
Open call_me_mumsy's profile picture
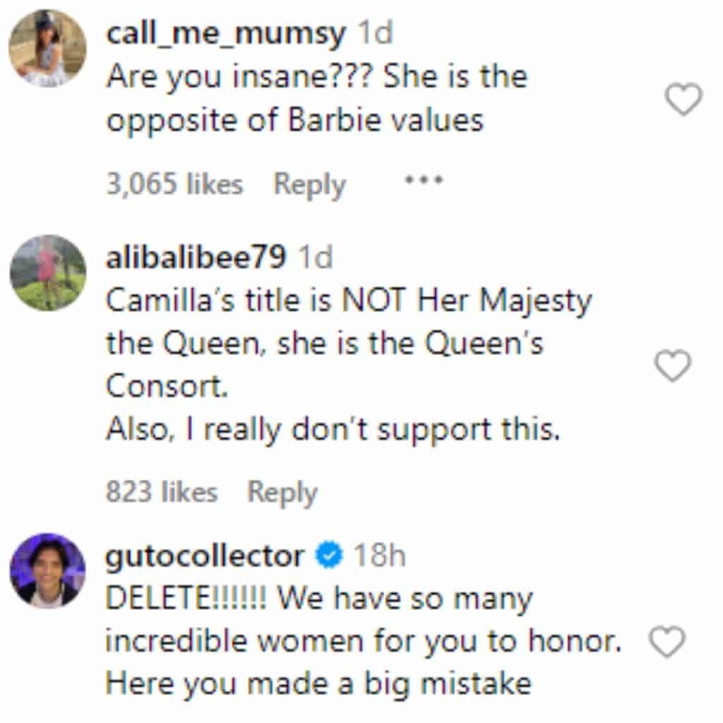47,48
